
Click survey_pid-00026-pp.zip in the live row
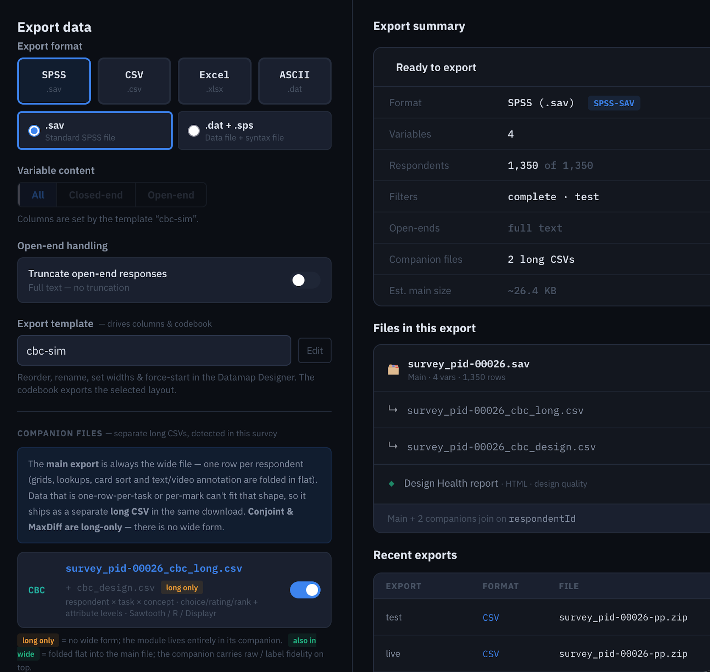623,654
